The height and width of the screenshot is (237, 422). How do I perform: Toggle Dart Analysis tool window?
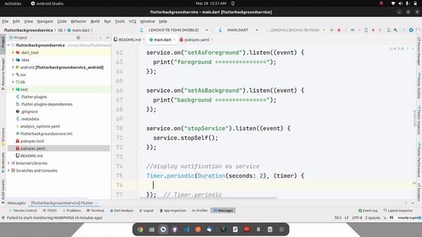click(x=121, y=211)
